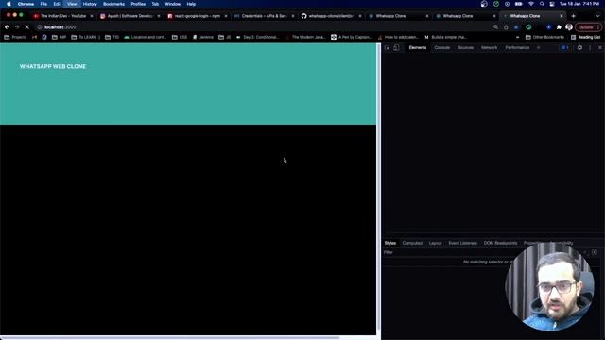The width and height of the screenshot is (605, 340).
Task: Open the CSS bookmarks folder
Action: click(x=180, y=37)
